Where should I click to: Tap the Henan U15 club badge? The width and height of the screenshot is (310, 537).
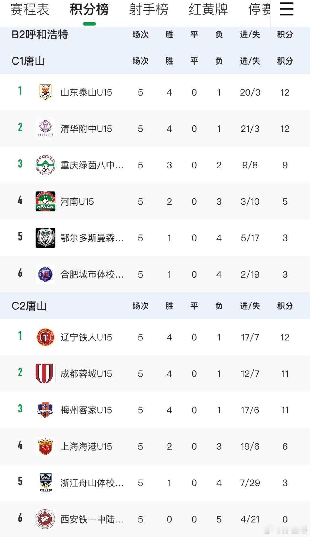45,201
